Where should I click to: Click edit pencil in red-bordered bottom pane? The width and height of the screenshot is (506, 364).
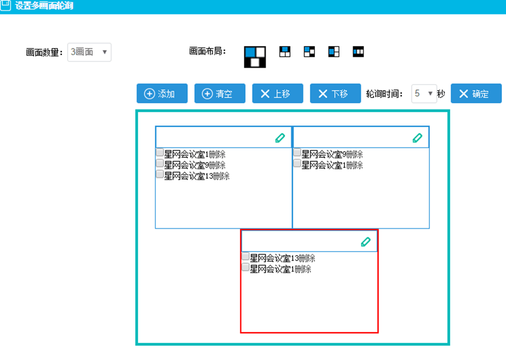coord(366,241)
